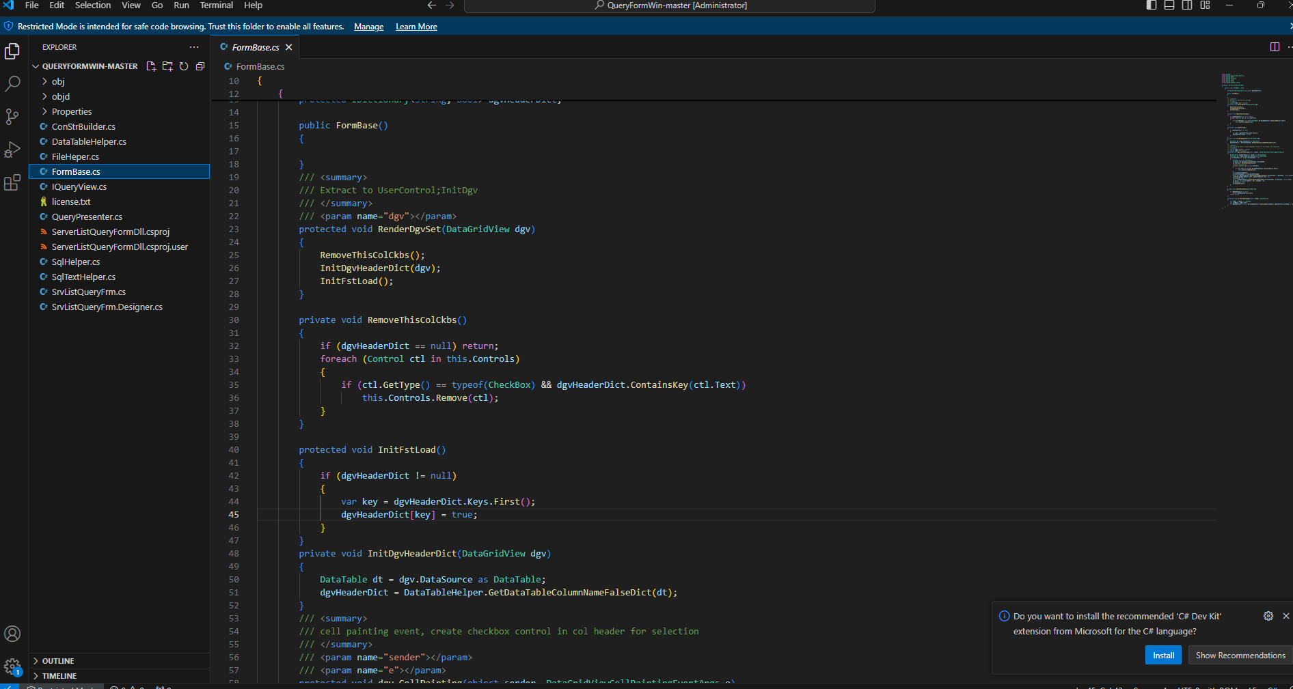This screenshot has height=689, width=1293.
Task: Open the Accounts menu icon
Action: click(12, 634)
